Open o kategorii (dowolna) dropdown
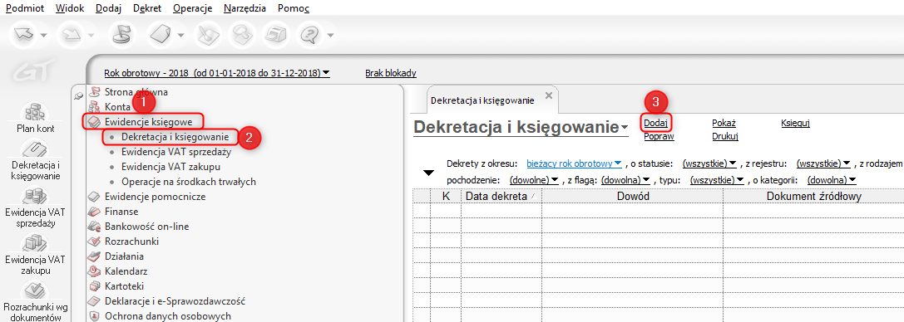This screenshot has height=322, width=904. 832,180
